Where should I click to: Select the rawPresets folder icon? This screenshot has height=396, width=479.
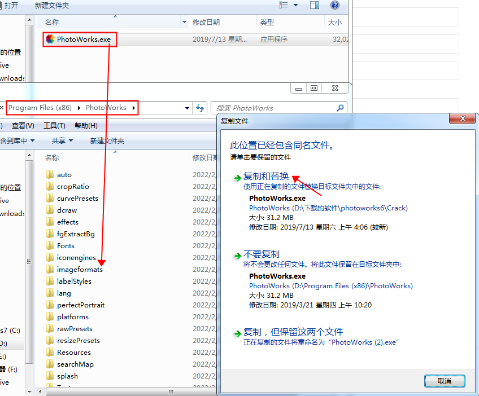pos(50,328)
